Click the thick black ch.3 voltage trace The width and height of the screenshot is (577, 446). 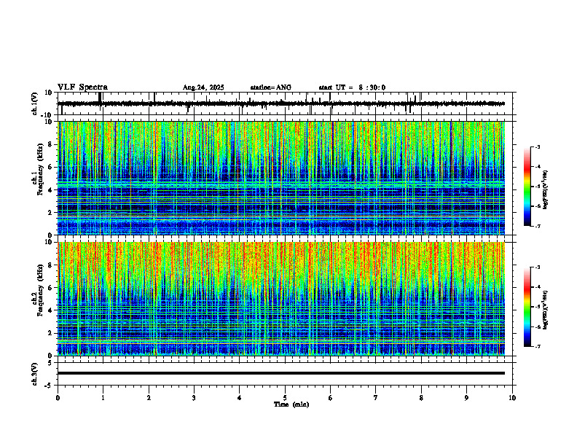coord(280,373)
